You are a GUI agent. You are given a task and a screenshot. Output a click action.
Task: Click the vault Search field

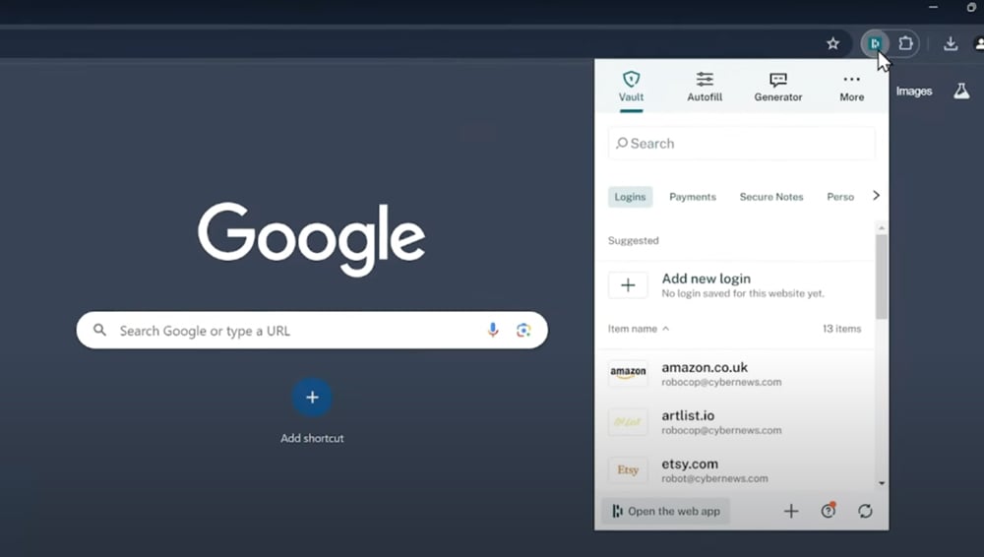pos(741,144)
